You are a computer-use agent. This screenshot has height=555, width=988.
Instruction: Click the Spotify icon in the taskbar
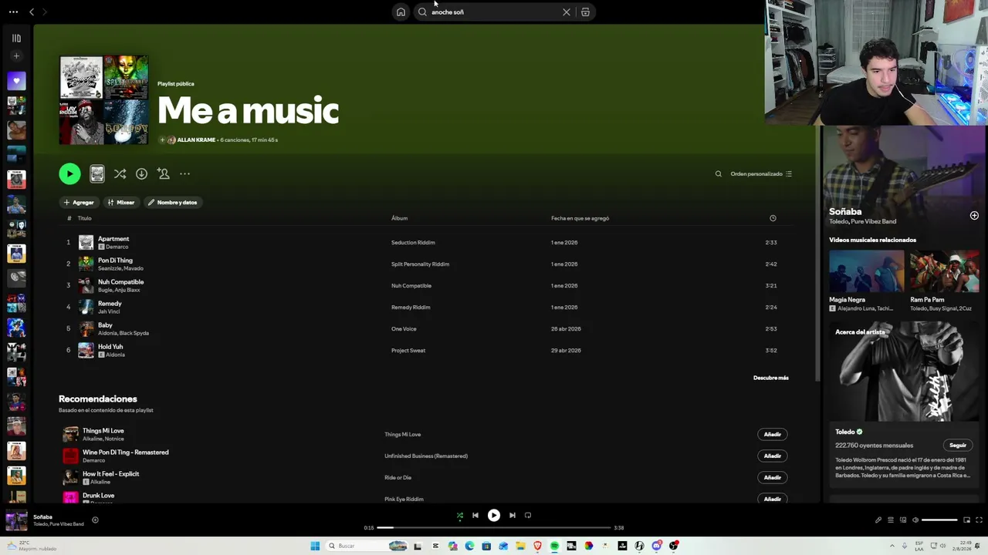[554, 546]
